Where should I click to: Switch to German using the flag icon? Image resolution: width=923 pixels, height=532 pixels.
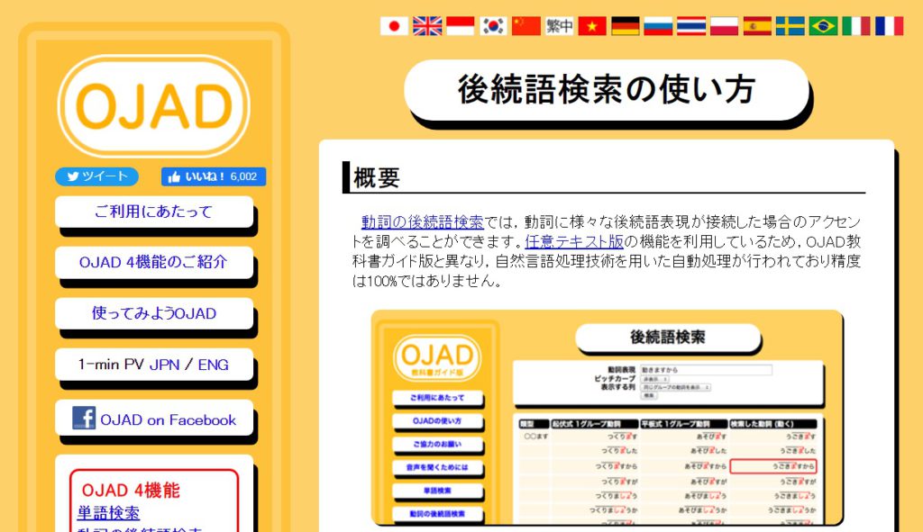(x=625, y=25)
